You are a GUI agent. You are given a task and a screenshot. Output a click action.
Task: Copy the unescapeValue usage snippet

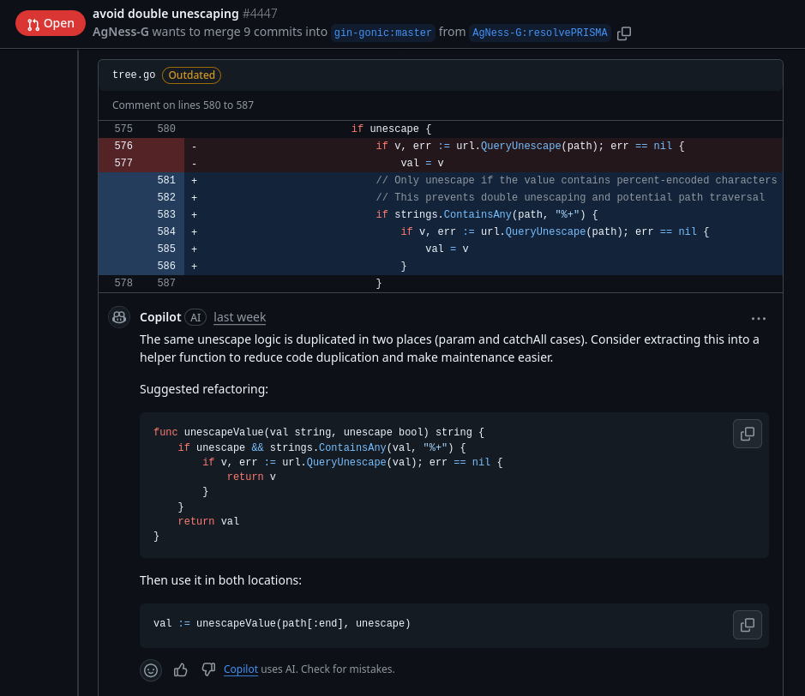(747, 625)
